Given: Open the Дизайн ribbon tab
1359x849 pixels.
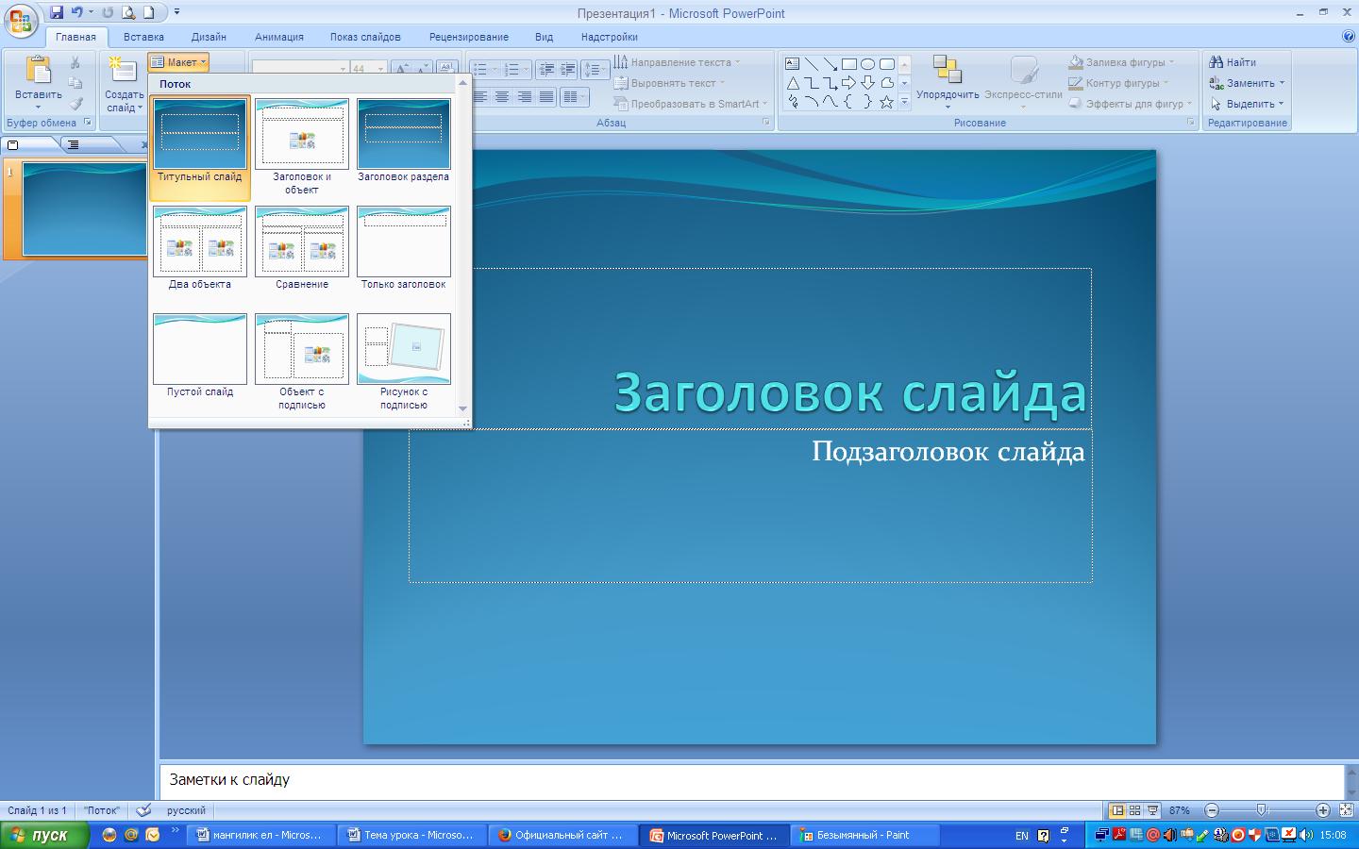Looking at the screenshot, I should 209,37.
